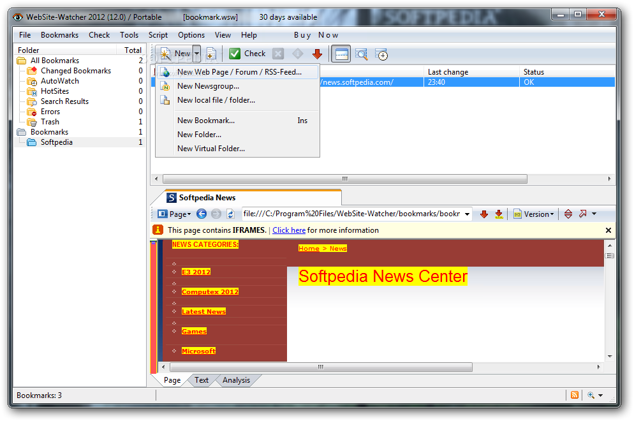This screenshot has height=421, width=634.
Task: Click the E3 2012 news link
Action: tap(196, 272)
